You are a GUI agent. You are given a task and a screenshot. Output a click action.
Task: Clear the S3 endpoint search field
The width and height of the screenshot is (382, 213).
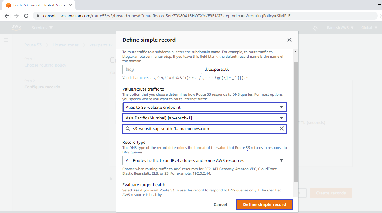282,129
